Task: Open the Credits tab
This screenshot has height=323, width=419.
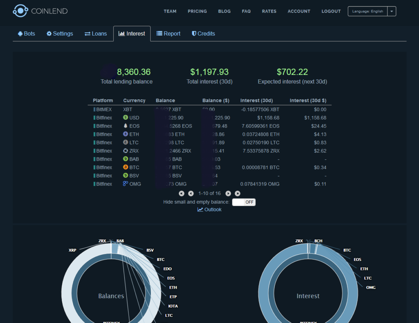Action: (x=203, y=34)
